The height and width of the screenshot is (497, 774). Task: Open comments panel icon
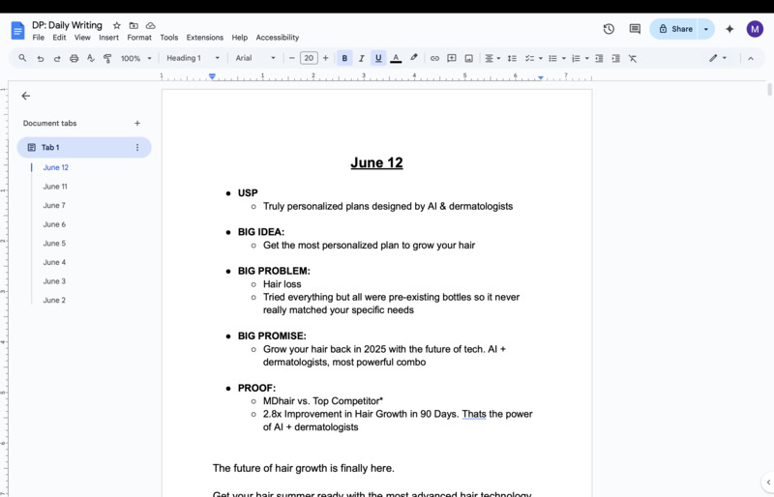tap(635, 29)
